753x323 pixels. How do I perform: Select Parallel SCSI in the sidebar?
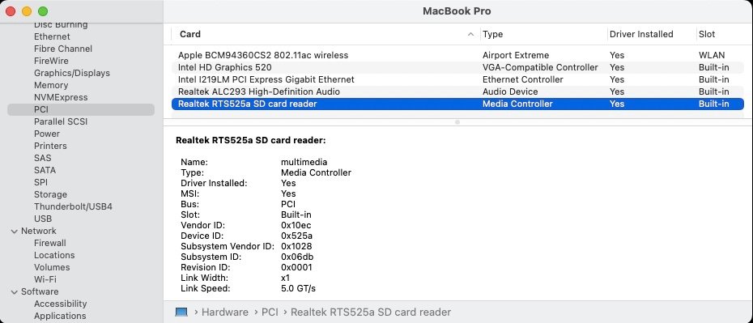(61, 121)
